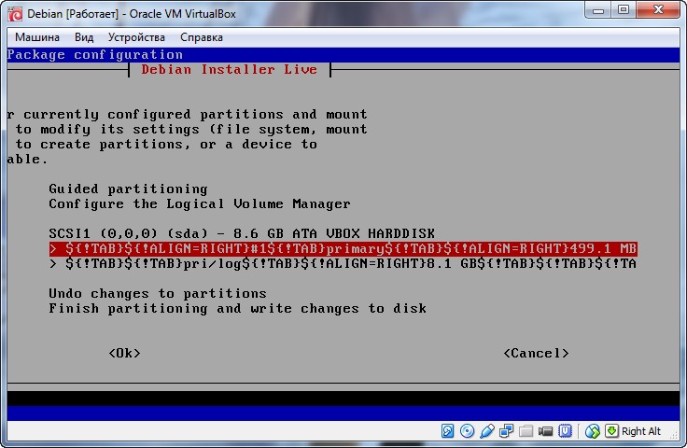Click the mouse integration icon
Image resolution: width=687 pixels, height=448 pixels.
tap(592, 431)
